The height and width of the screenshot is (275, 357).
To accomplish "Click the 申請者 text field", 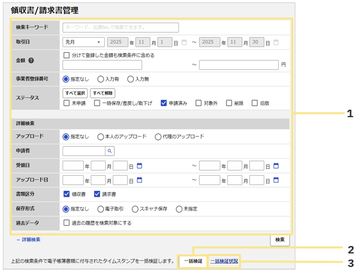I will (x=84, y=151).
